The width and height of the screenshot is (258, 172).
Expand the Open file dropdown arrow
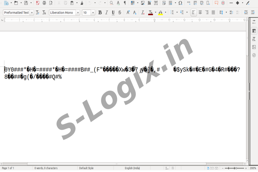click(x=21, y=3)
